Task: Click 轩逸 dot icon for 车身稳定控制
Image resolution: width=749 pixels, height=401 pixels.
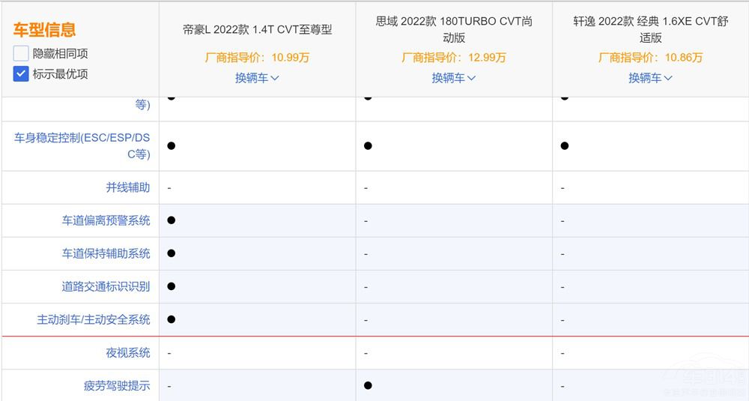Action: pos(565,145)
